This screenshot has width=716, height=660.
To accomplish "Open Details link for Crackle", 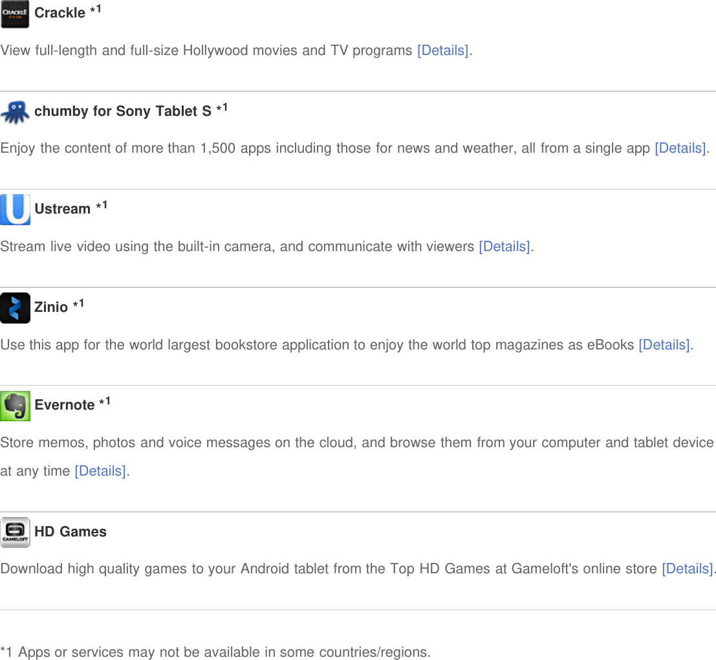I will pyautogui.click(x=443, y=50).
